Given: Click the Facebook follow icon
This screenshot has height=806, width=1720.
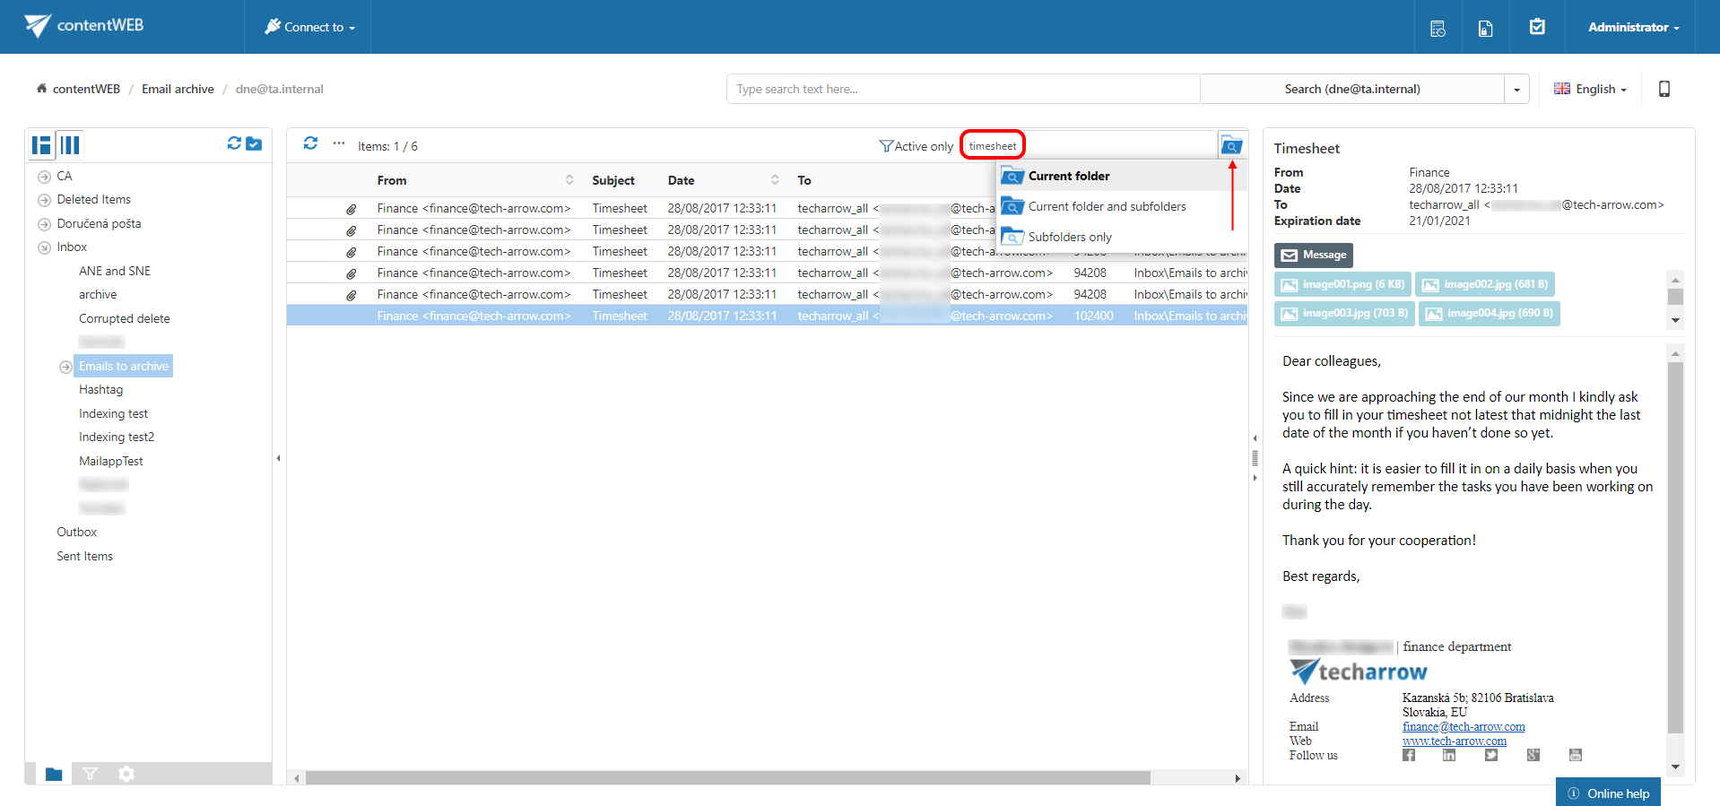Looking at the screenshot, I should click(1409, 755).
